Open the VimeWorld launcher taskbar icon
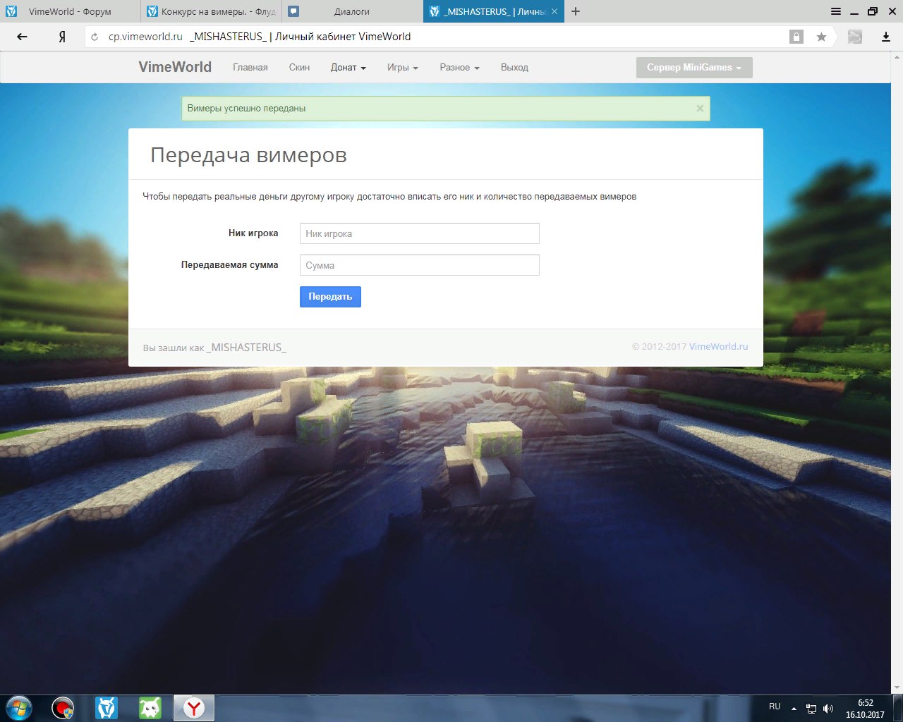The width and height of the screenshot is (903, 722). [x=107, y=708]
